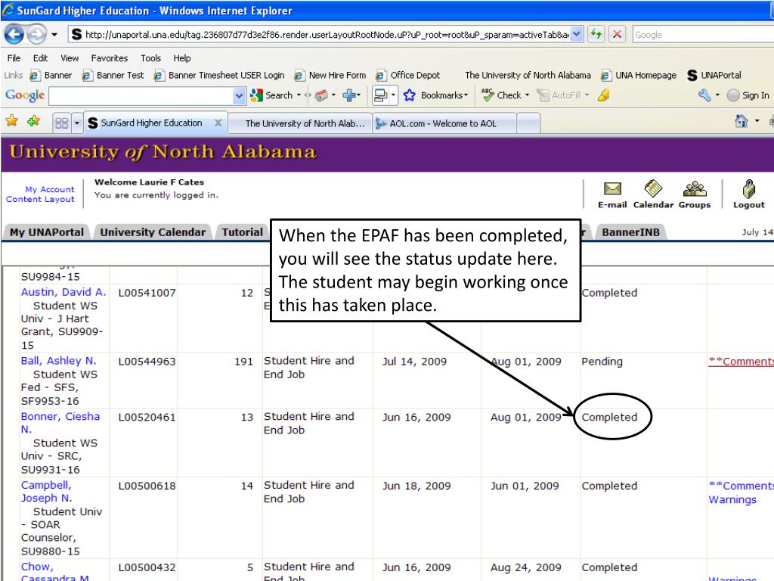
Task: Click the Google search box beside the address bar
Action: [x=703, y=35]
